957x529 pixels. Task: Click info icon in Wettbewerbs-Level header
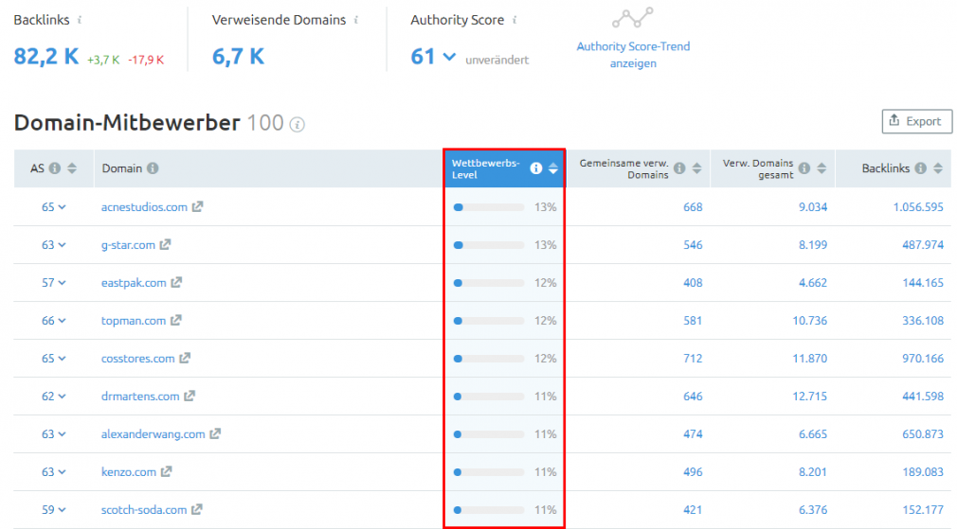[x=536, y=168]
